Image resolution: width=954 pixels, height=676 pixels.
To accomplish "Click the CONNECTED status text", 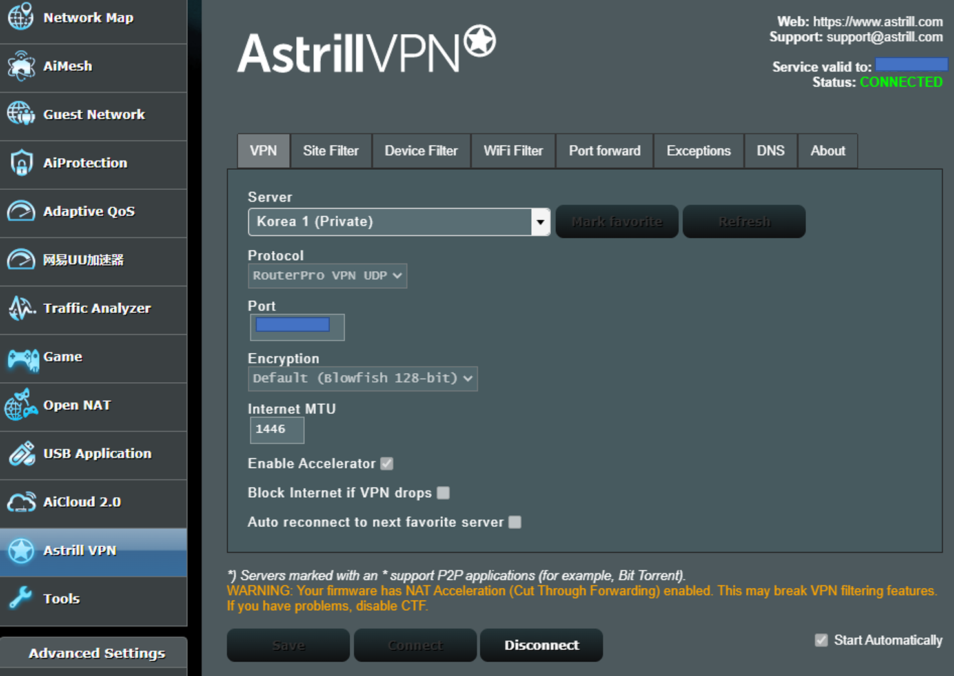I will tap(901, 82).
